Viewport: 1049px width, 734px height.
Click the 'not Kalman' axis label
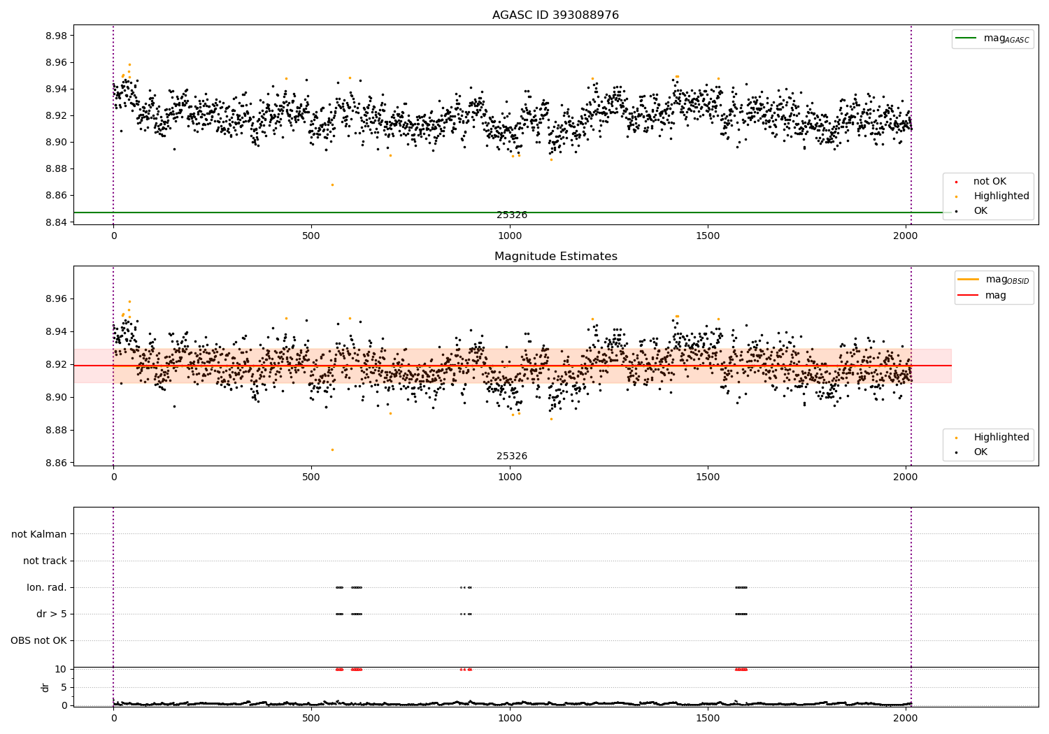click(39, 534)
